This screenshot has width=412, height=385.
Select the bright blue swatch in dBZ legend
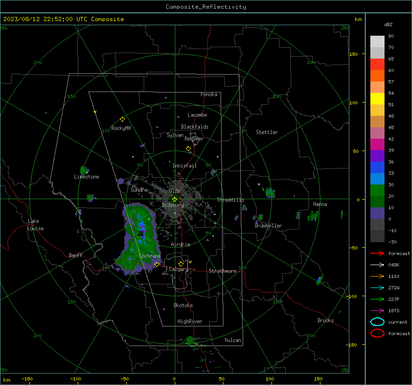(377, 167)
